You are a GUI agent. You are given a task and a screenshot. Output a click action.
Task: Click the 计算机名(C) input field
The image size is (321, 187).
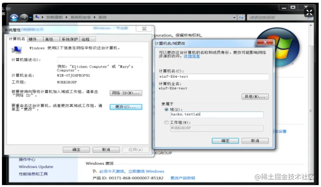coord(214,77)
